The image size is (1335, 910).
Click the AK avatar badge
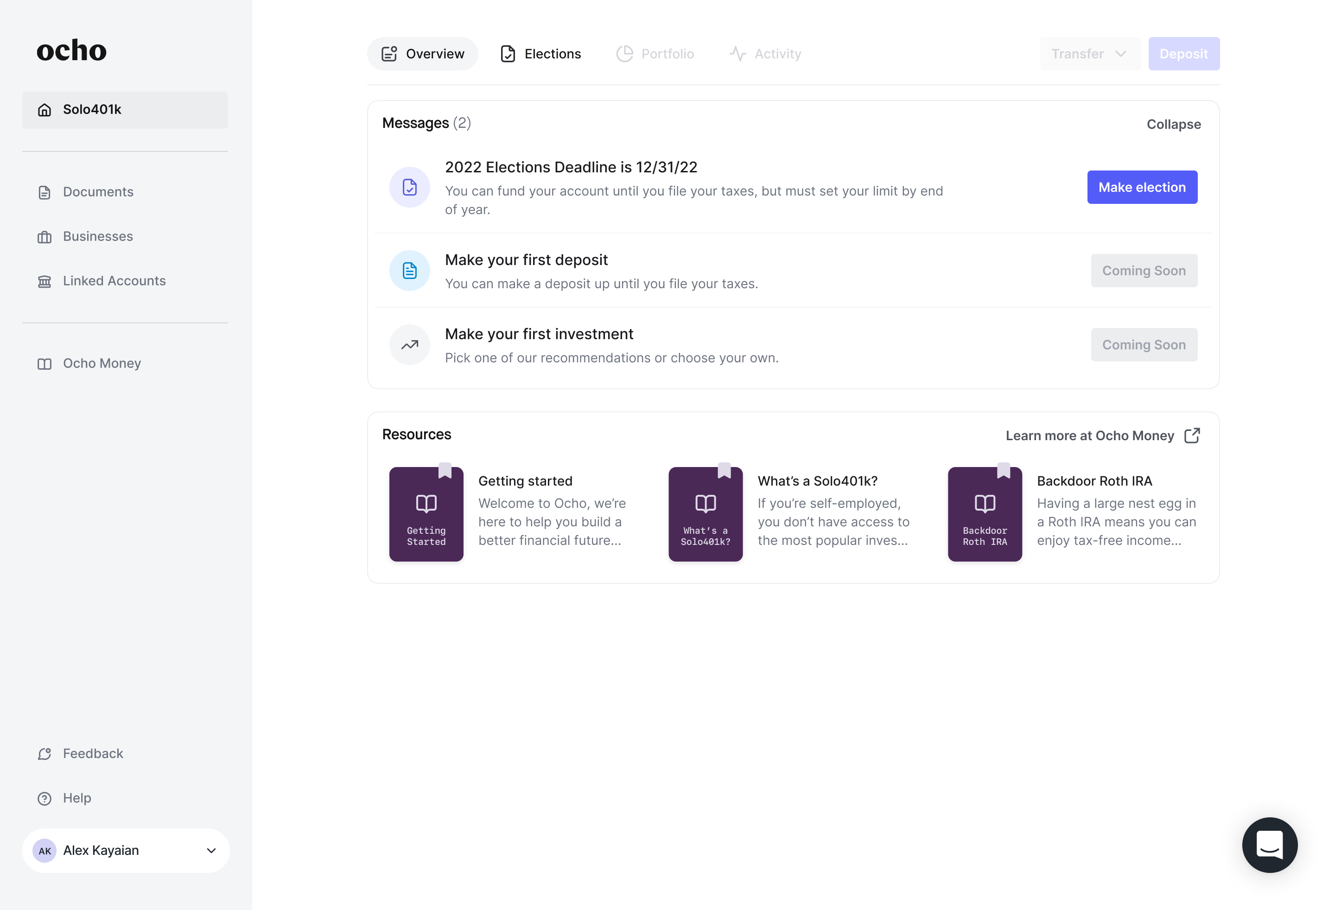coord(44,851)
